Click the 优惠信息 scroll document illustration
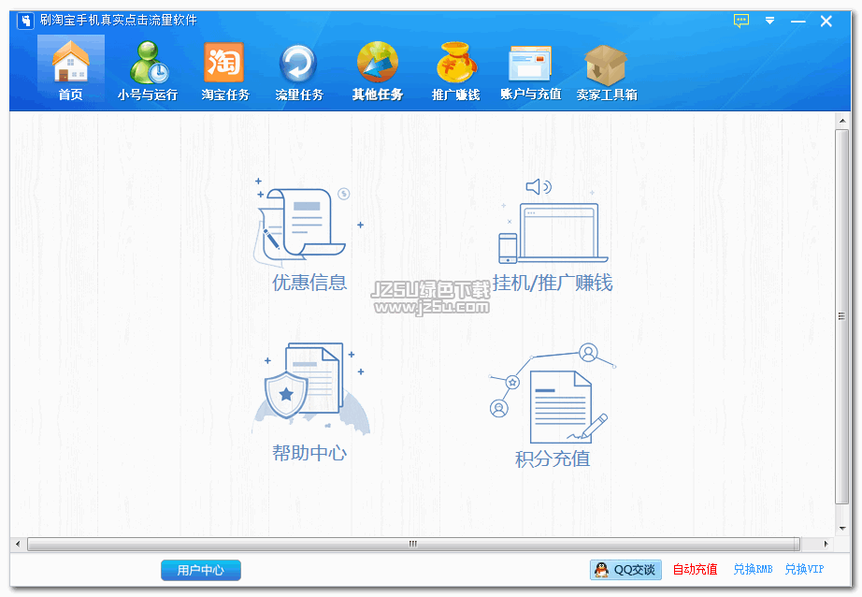Screen dimensions: 862x597 (x=302, y=221)
